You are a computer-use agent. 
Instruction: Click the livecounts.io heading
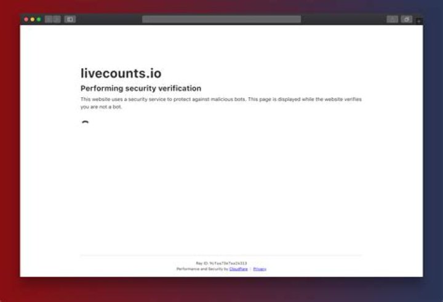[121, 74]
